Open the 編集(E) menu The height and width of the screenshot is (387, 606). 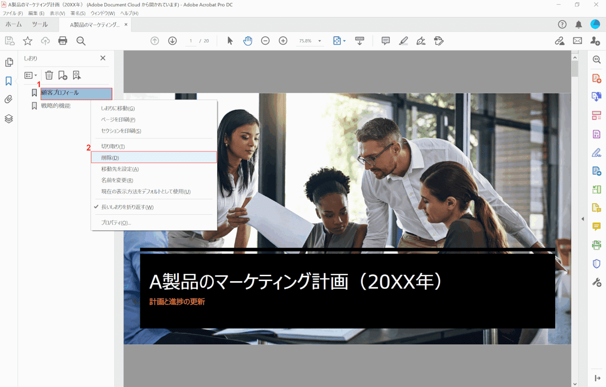[x=36, y=13]
